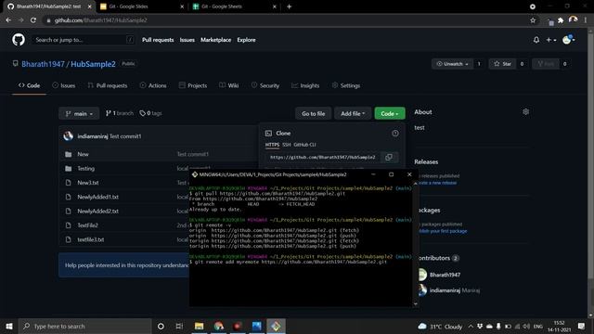Click Issues in top navigation
Viewport: 594px width, 334px height.
pyautogui.click(x=187, y=40)
